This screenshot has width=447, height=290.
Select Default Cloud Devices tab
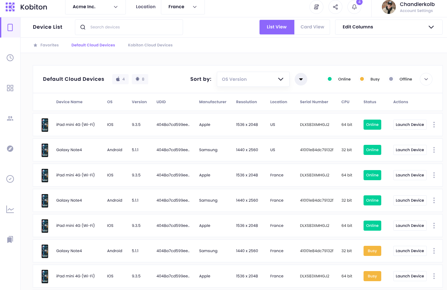(x=93, y=45)
